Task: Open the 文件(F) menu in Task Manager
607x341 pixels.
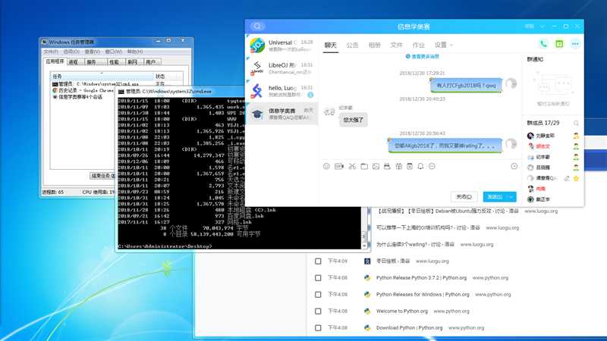Action: pos(51,52)
